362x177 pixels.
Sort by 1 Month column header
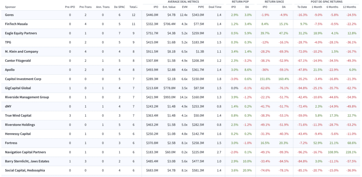click(x=317, y=7)
